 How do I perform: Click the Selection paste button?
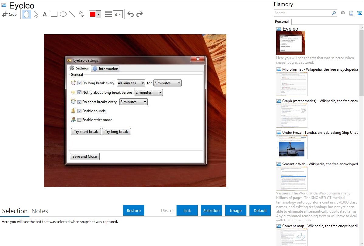pyautogui.click(x=211, y=211)
